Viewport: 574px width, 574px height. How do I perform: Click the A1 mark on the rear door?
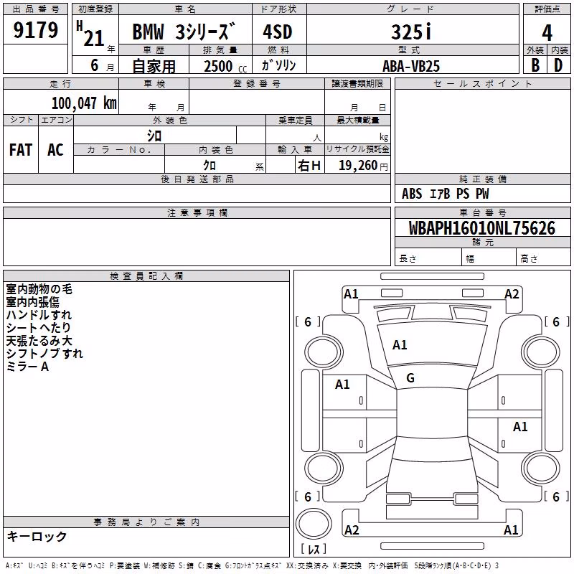pos(520,426)
